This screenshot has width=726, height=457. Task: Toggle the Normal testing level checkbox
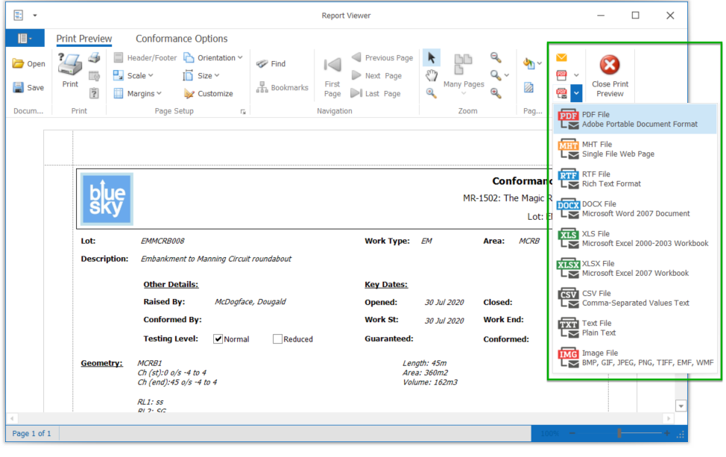tap(218, 339)
